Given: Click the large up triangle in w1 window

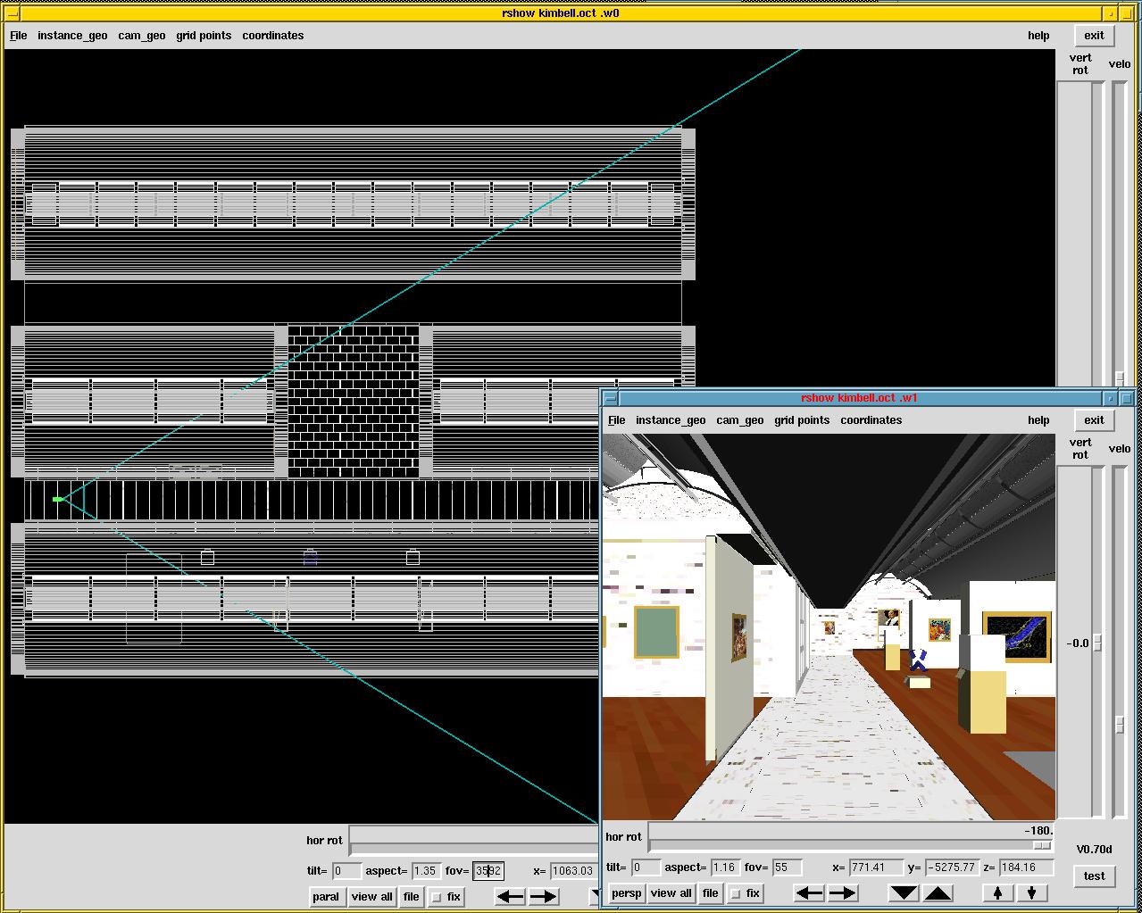Looking at the screenshot, I should click(x=937, y=892).
